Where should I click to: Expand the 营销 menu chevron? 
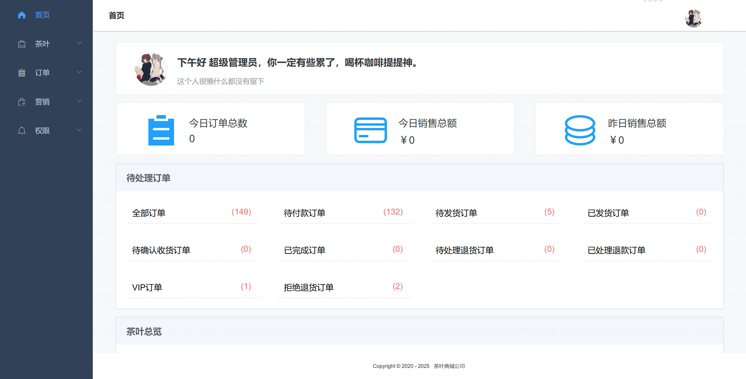click(79, 101)
